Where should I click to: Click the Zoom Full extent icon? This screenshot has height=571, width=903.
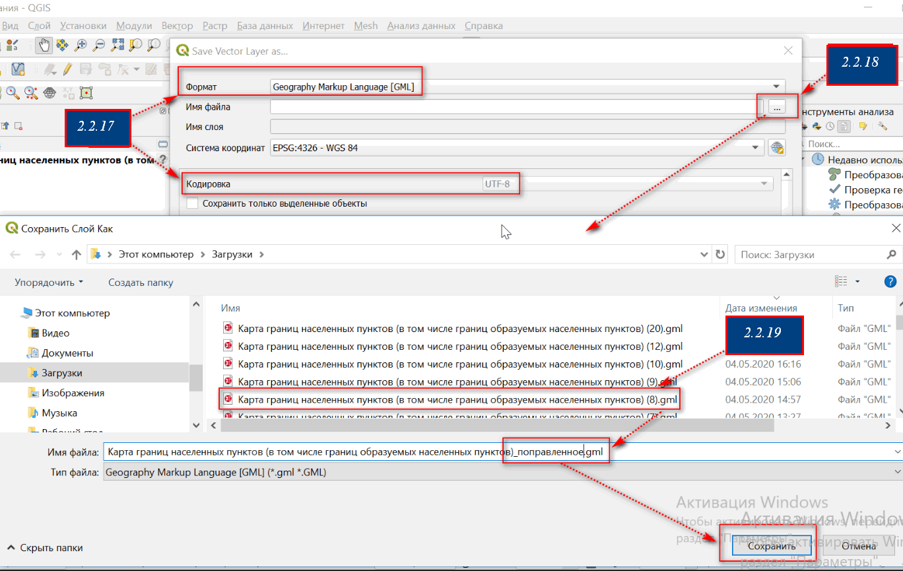[x=117, y=45]
